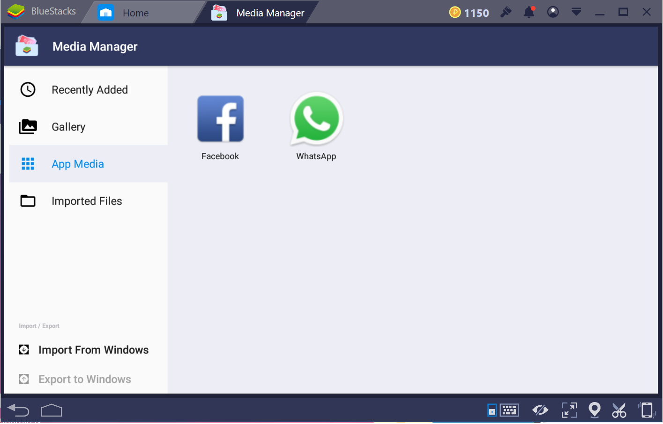Click the Facebook label text
Viewport: 663px width, 424px height.
tap(220, 156)
